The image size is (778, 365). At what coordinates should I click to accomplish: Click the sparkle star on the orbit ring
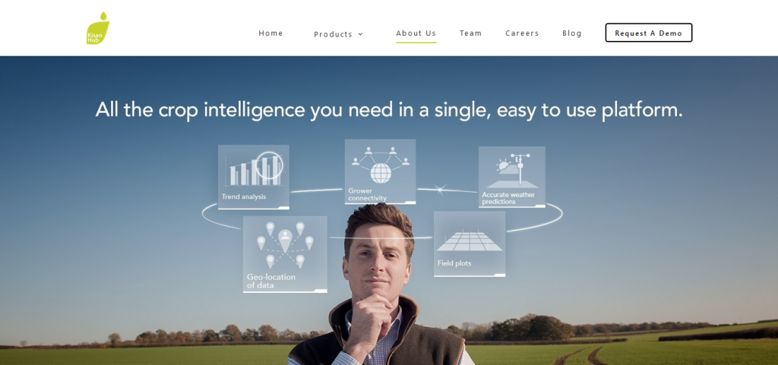(x=440, y=189)
